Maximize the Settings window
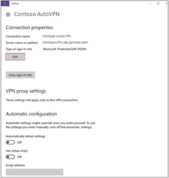169x178 pixels. click(x=158, y=3)
